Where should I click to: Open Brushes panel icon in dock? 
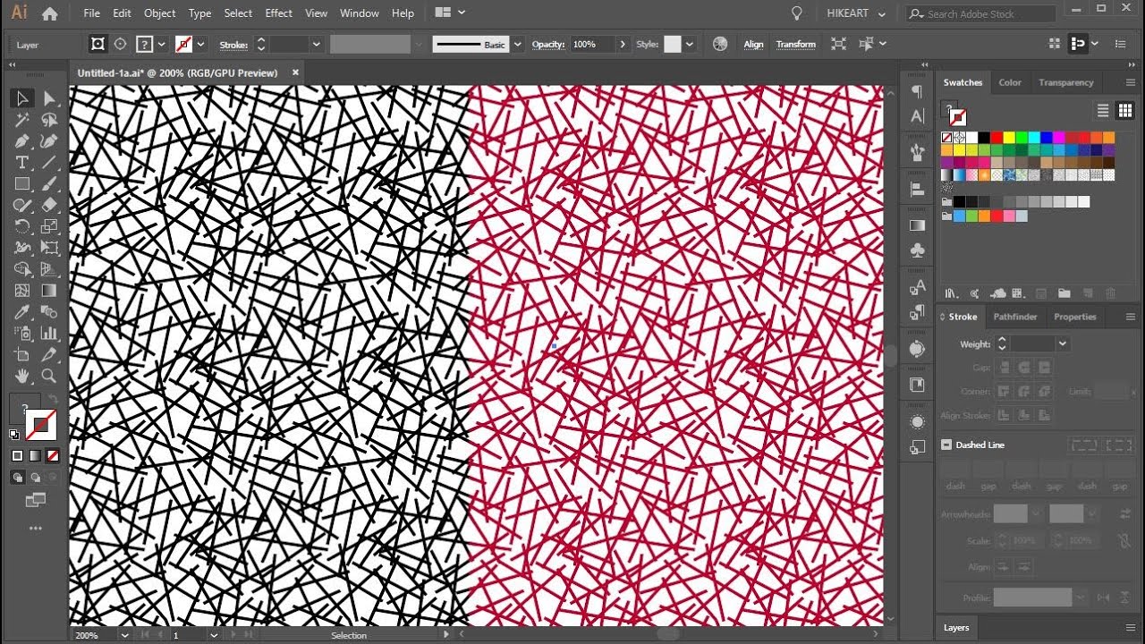(x=917, y=153)
